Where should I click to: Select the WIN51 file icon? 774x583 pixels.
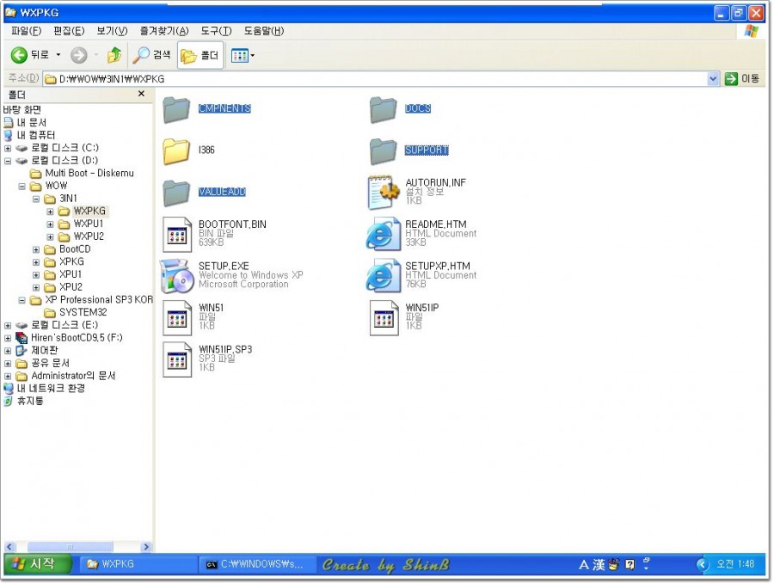point(176,317)
